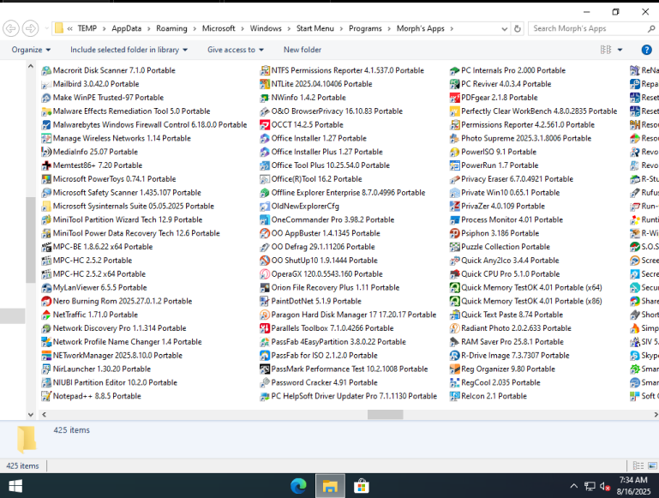Open the Give access to dropdown
The width and height of the screenshot is (659, 498).
236,50
